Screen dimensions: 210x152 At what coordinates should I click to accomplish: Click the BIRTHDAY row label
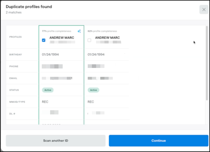(x=16, y=55)
